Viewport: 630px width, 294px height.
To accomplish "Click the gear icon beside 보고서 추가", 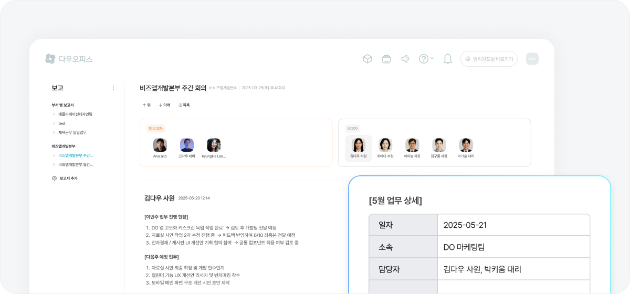I will (54, 178).
